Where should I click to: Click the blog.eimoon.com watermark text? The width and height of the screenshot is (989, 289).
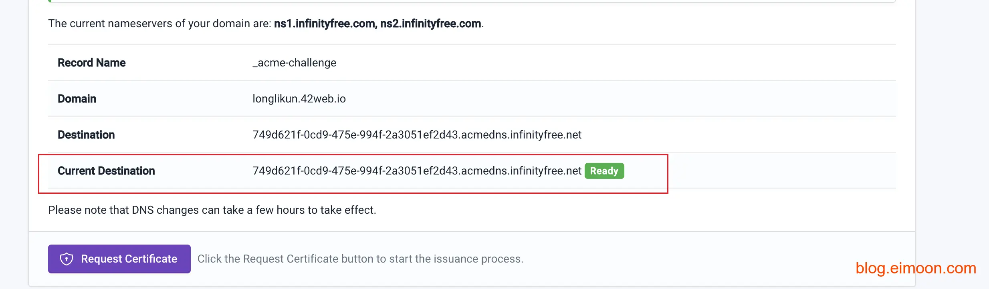pyautogui.click(x=916, y=268)
